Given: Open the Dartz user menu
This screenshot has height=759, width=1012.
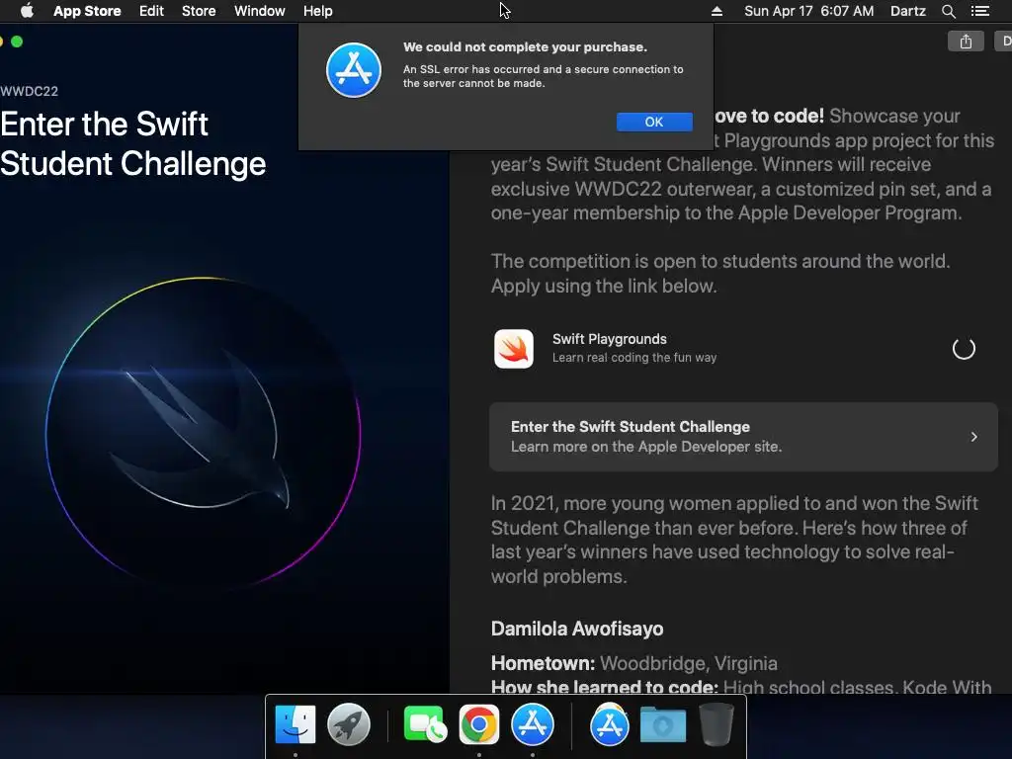Looking at the screenshot, I should pos(908,11).
